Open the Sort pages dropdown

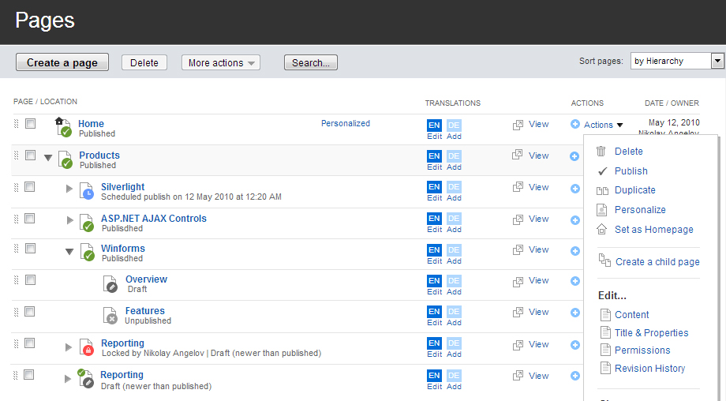tap(717, 62)
